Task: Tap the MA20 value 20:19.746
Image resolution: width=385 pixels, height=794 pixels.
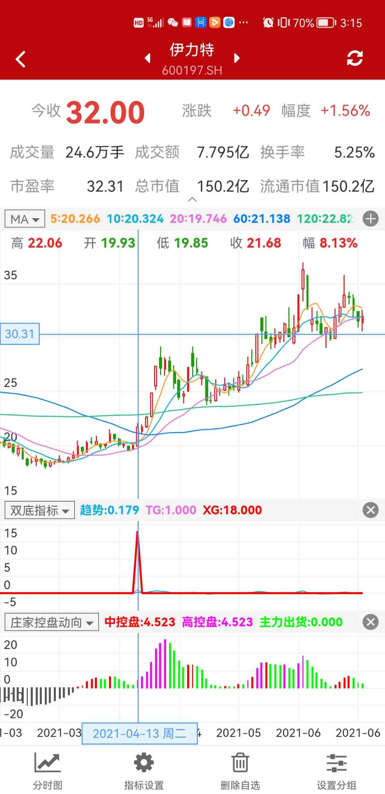Action: [198, 219]
